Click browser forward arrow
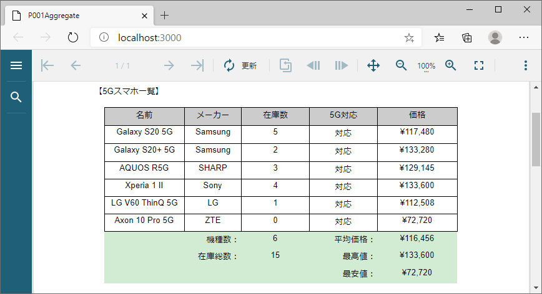 (x=46, y=37)
